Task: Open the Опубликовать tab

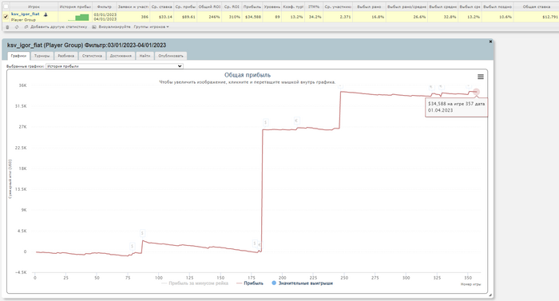Action: (x=171, y=56)
